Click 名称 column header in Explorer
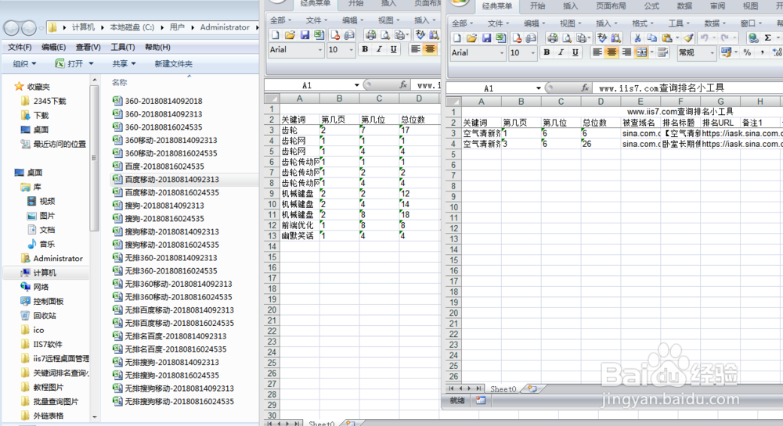783x426 pixels. click(x=119, y=83)
